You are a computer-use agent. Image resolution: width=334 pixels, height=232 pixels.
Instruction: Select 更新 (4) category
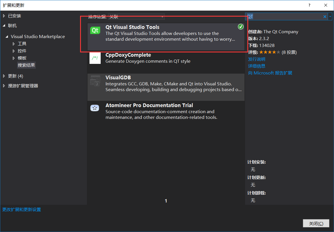click(x=15, y=76)
